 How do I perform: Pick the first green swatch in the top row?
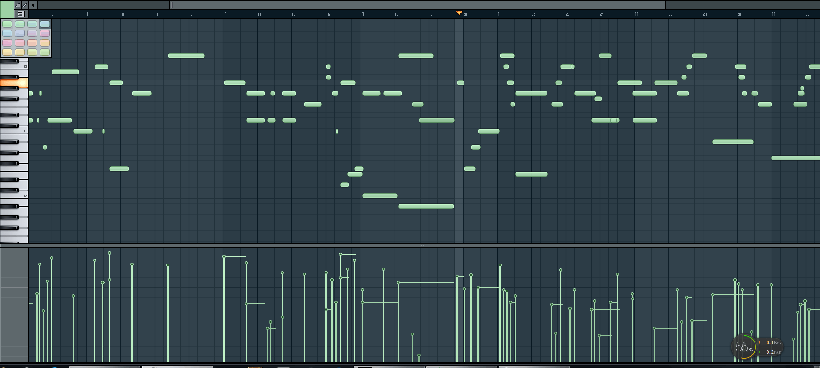[x=7, y=24]
